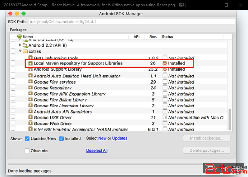The image size is (248, 177).
Task: Click the Install packages... button
Action: (207, 138)
